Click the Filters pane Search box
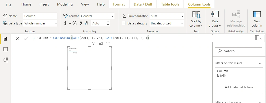 238,51
